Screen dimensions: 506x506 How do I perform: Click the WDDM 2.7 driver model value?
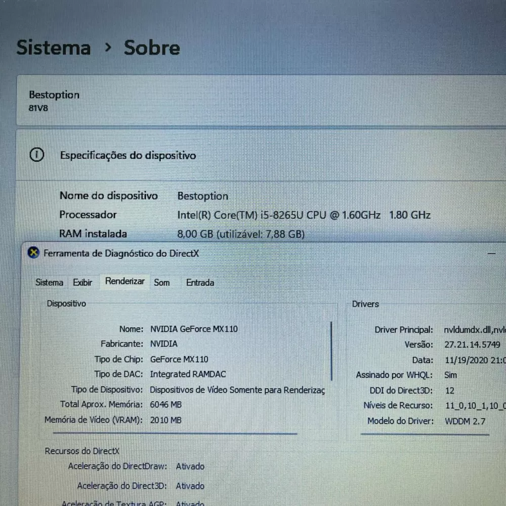(x=465, y=421)
